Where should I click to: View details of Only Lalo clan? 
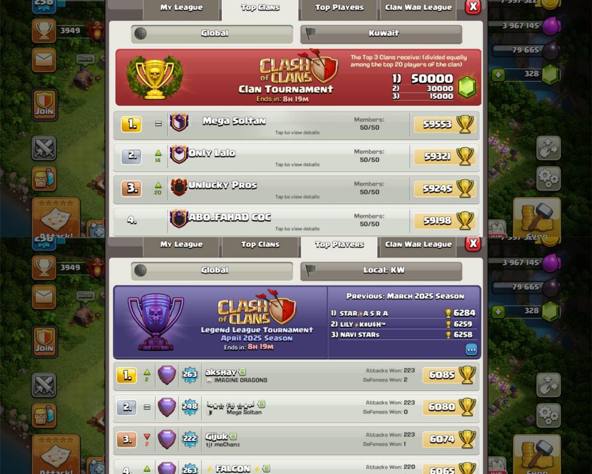click(296, 156)
